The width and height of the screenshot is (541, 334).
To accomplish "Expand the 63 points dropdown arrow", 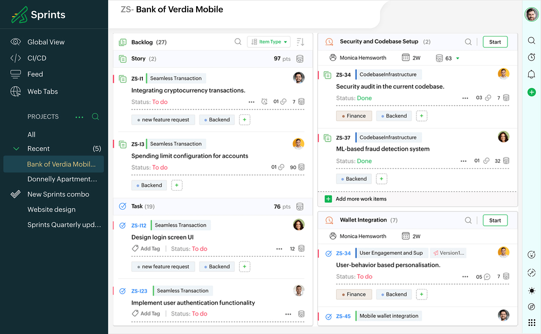I will click(x=457, y=58).
